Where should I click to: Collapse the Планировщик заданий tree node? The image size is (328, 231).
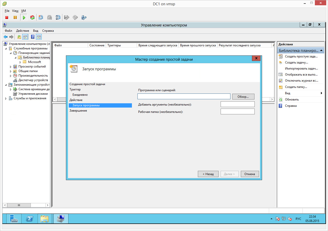click(x=11, y=53)
